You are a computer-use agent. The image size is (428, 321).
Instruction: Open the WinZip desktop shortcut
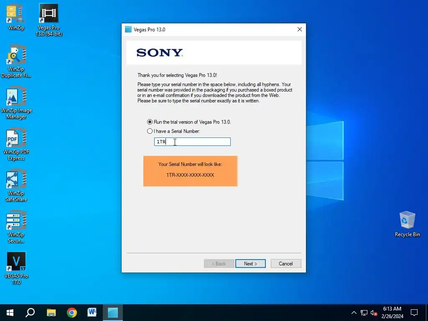[x=16, y=17]
